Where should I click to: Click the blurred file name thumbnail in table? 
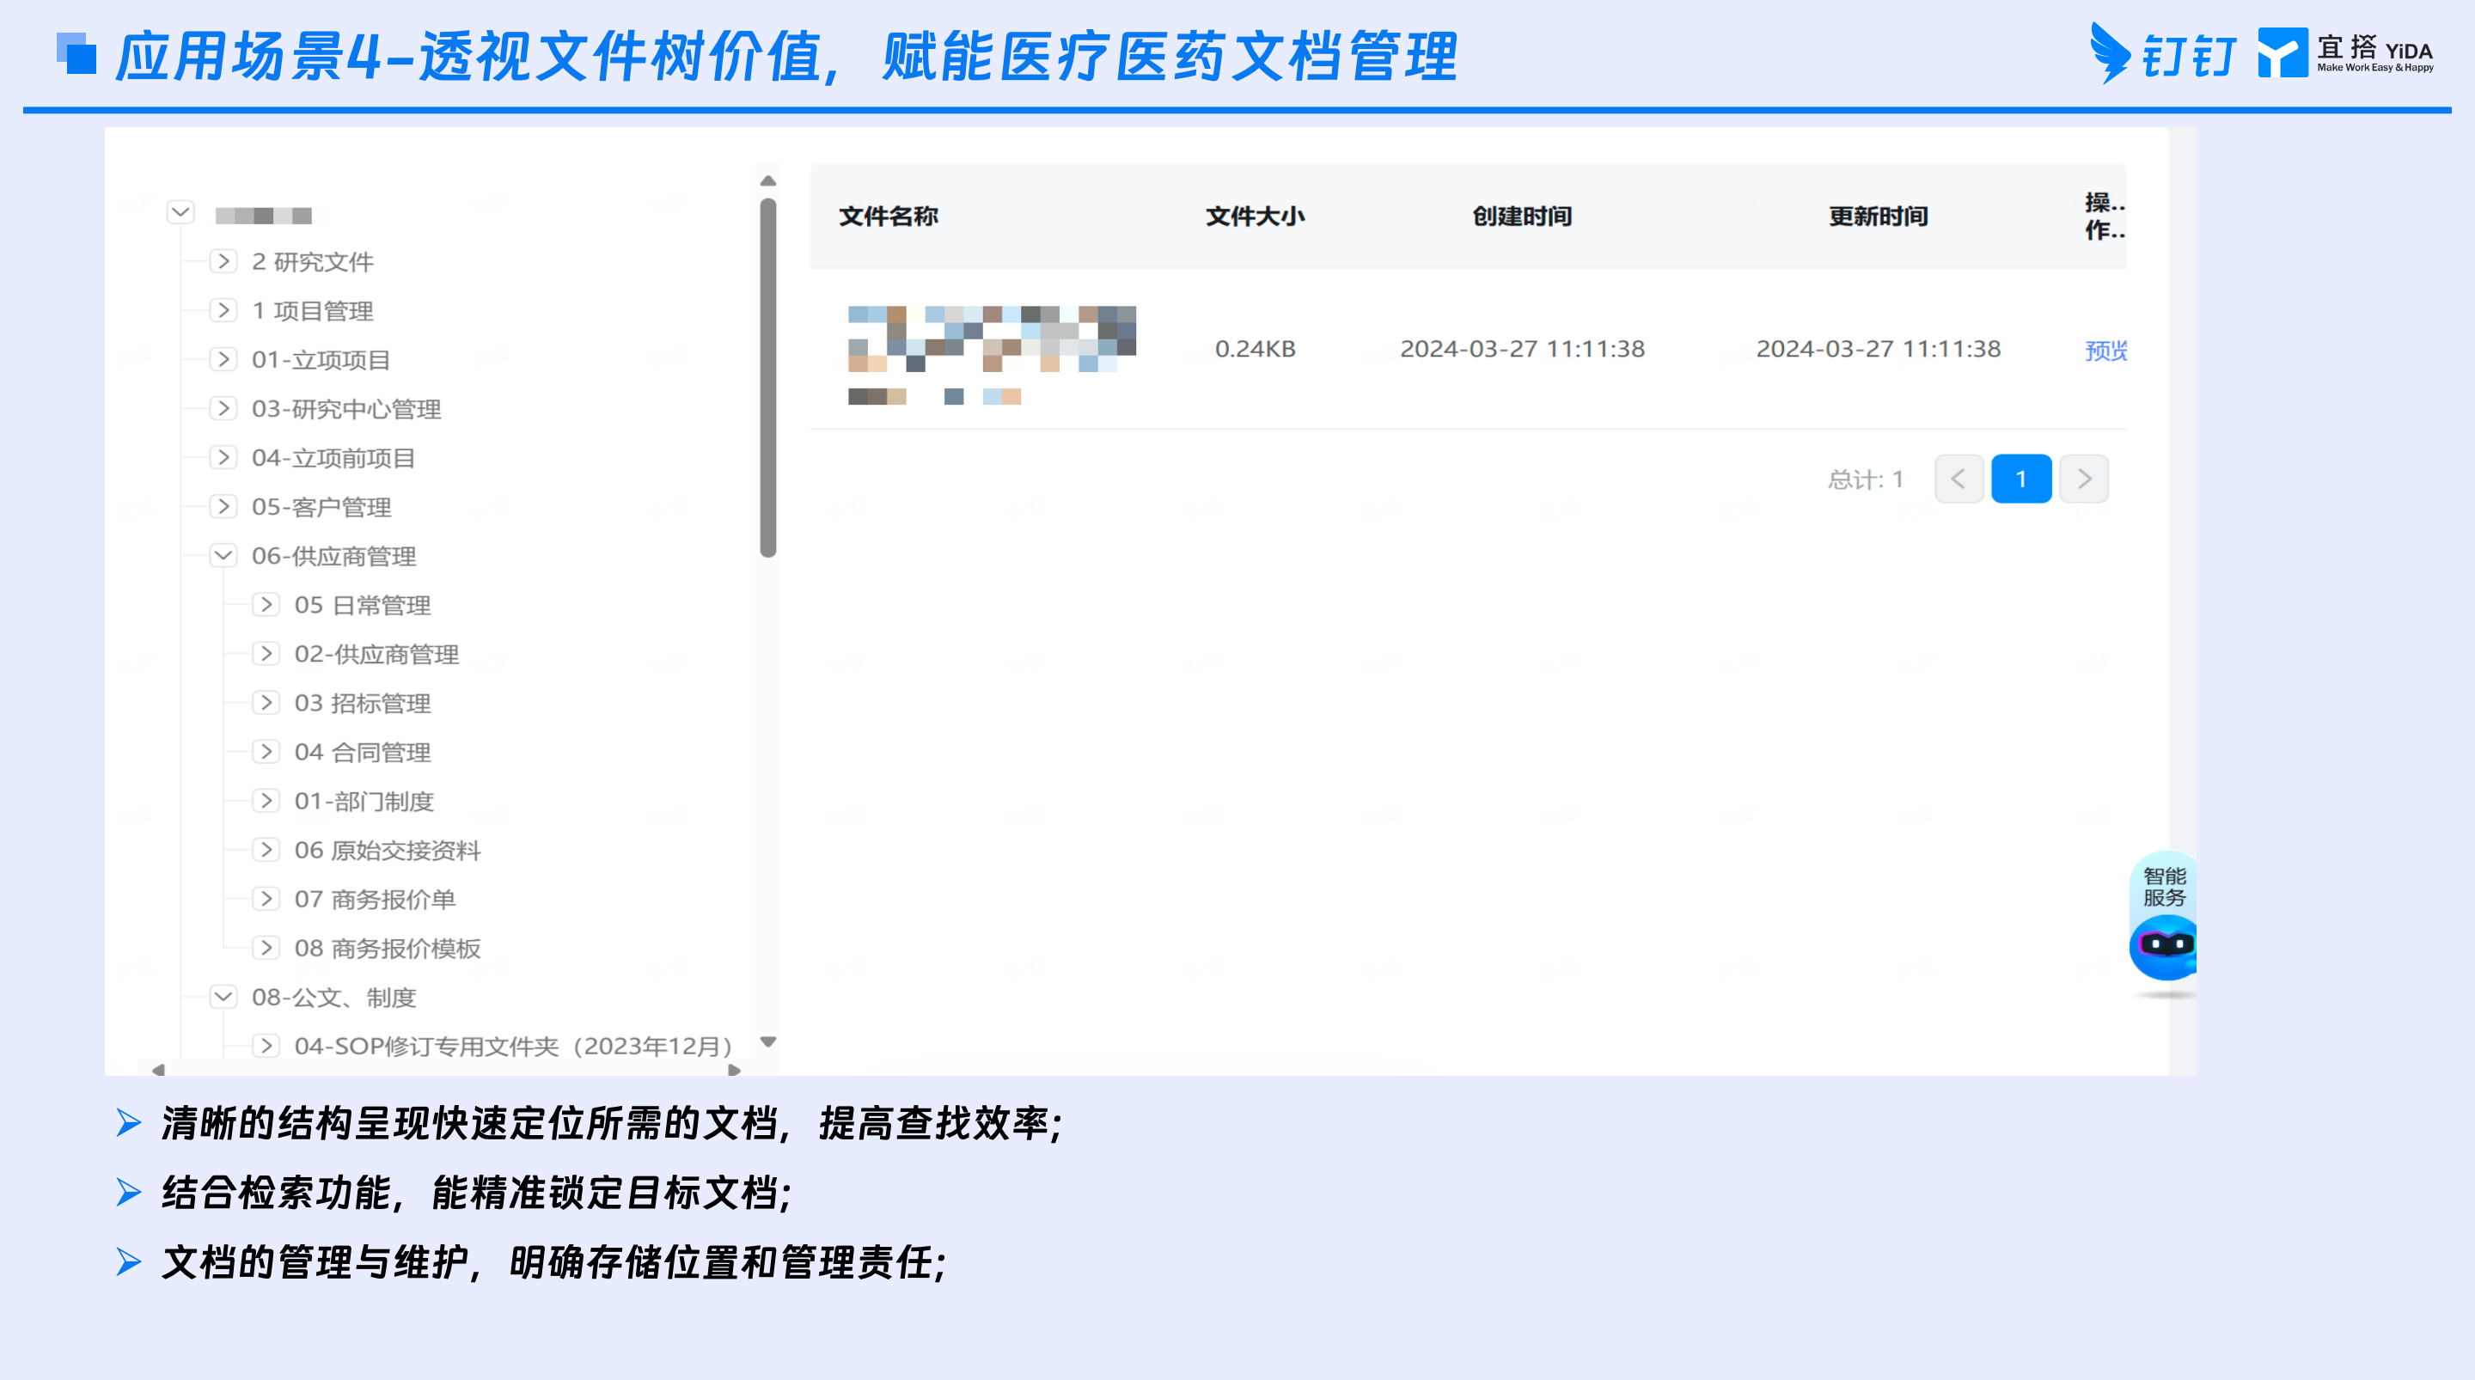coord(992,355)
